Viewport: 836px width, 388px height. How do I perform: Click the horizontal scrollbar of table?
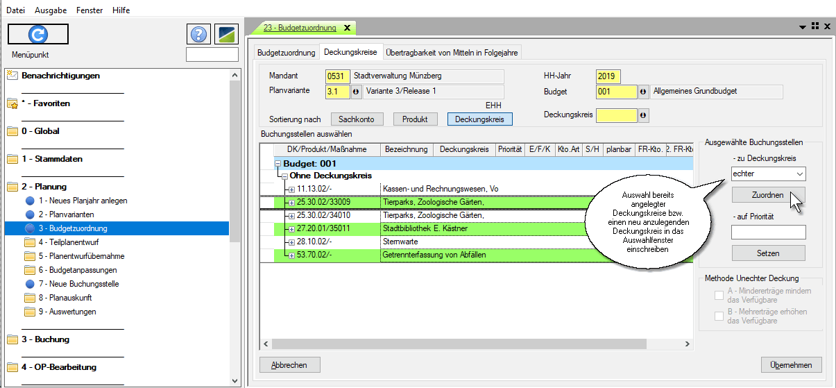(472, 344)
